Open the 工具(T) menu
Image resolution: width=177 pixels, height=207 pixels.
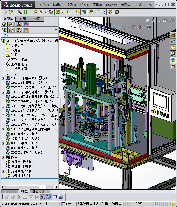click(97, 5)
